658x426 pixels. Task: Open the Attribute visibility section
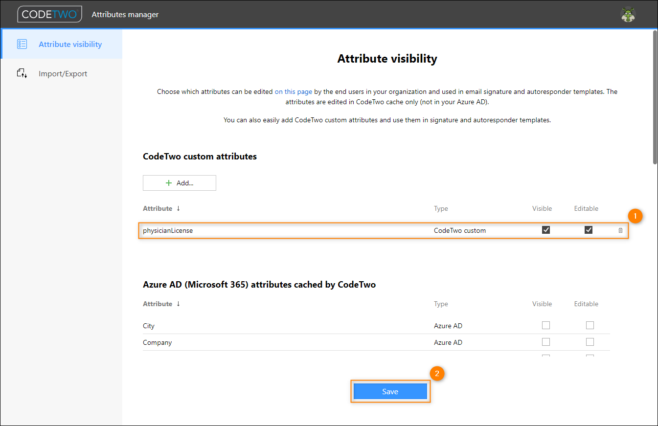click(61, 44)
